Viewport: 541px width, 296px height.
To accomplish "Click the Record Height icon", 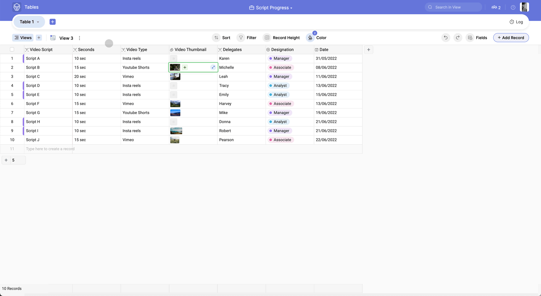I will [267, 38].
